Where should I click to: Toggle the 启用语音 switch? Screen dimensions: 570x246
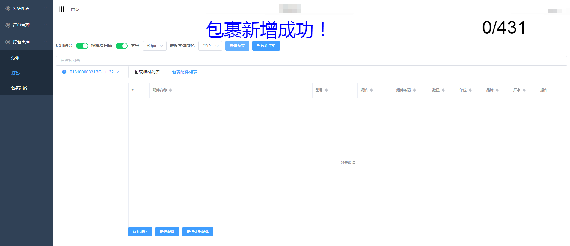click(x=82, y=46)
